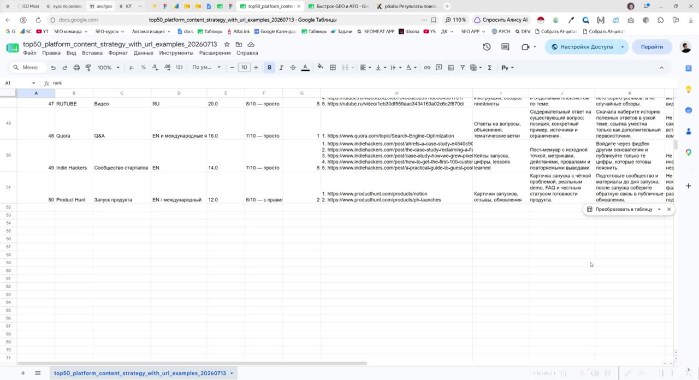Click the Product Hunt cell

coord(74,188)
